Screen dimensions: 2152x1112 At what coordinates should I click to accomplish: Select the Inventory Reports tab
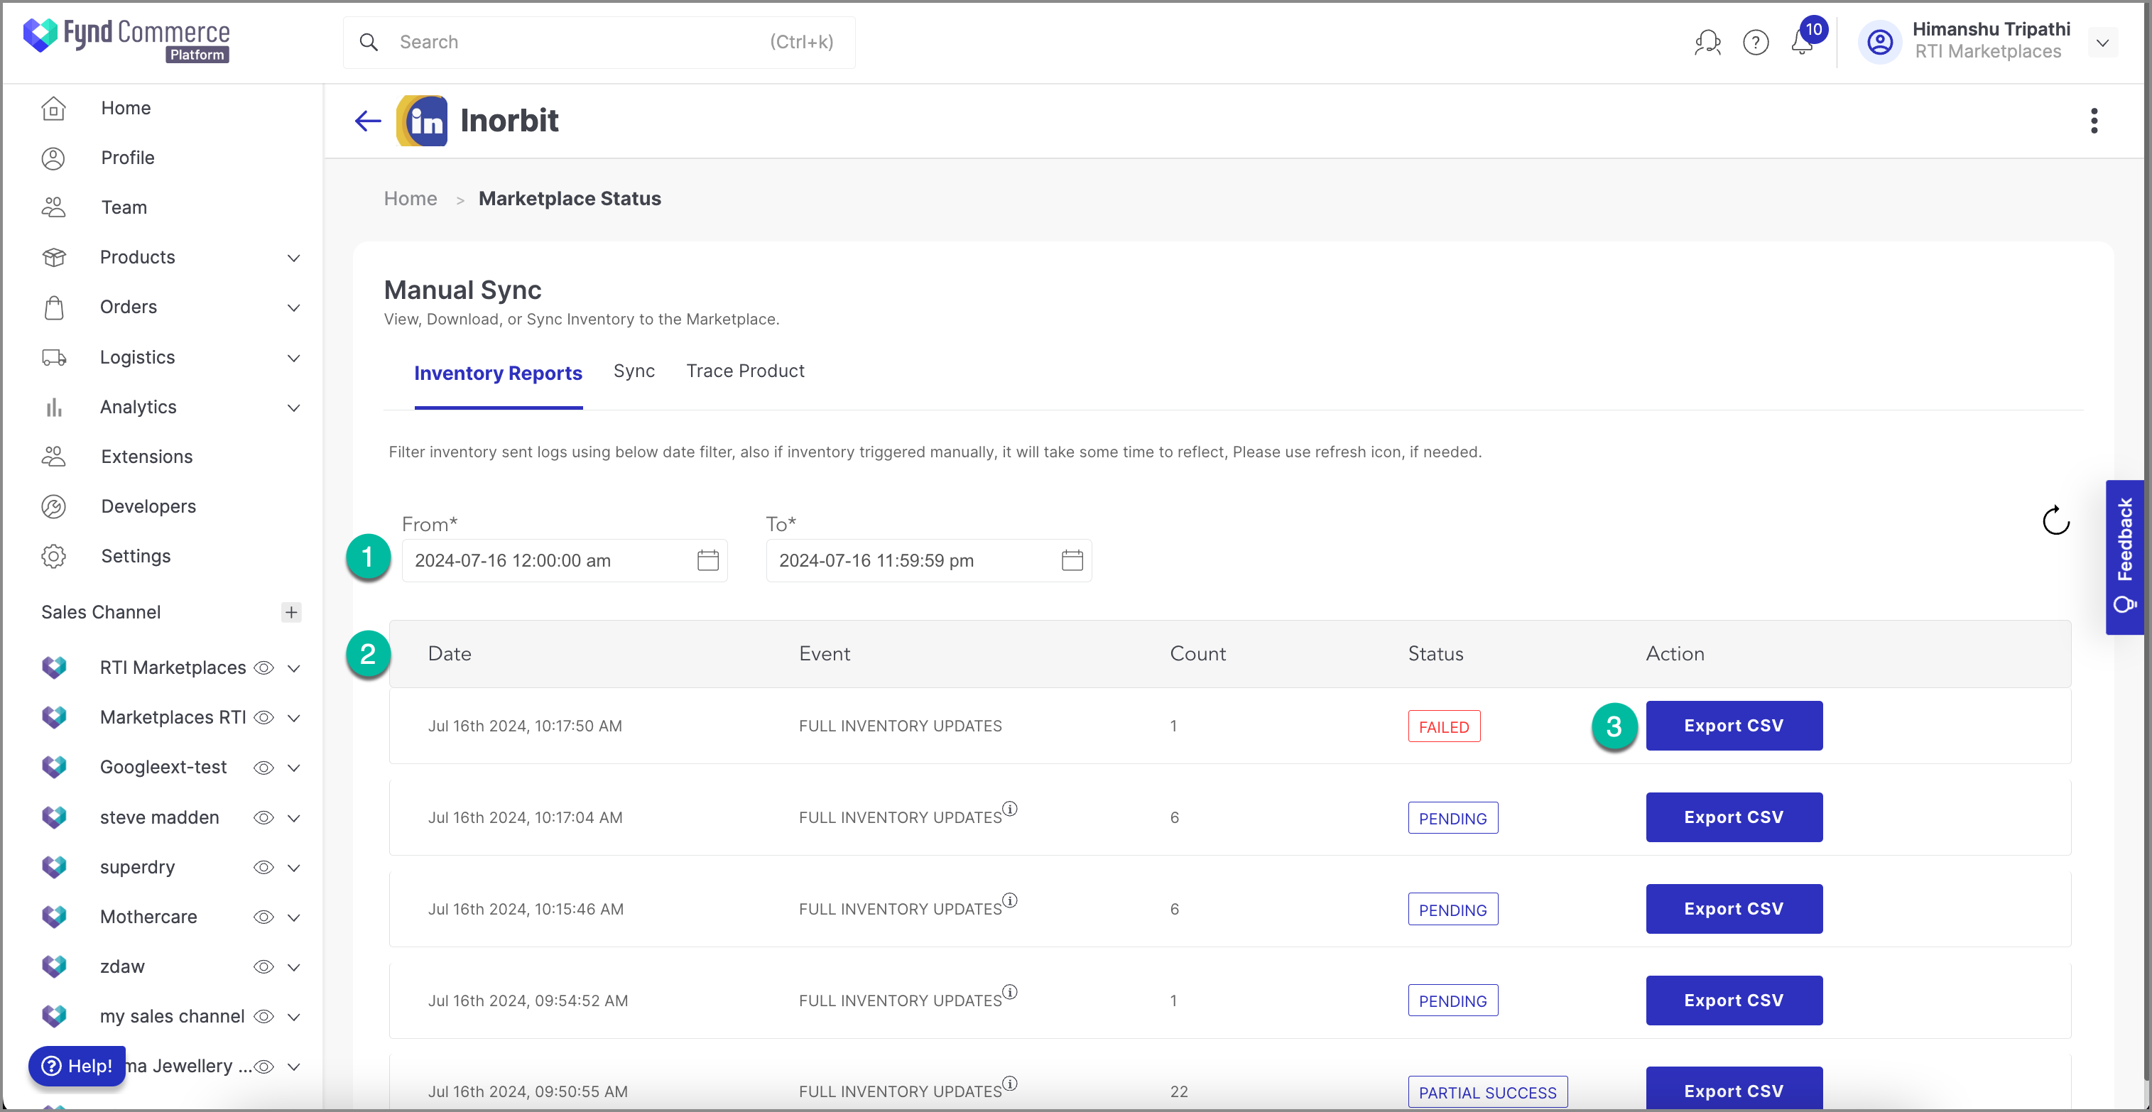tap(498, 373)
